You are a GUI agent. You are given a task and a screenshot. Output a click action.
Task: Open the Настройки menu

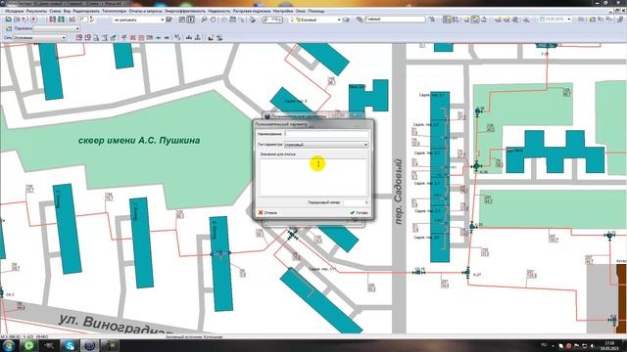click(x=283, y=11)
